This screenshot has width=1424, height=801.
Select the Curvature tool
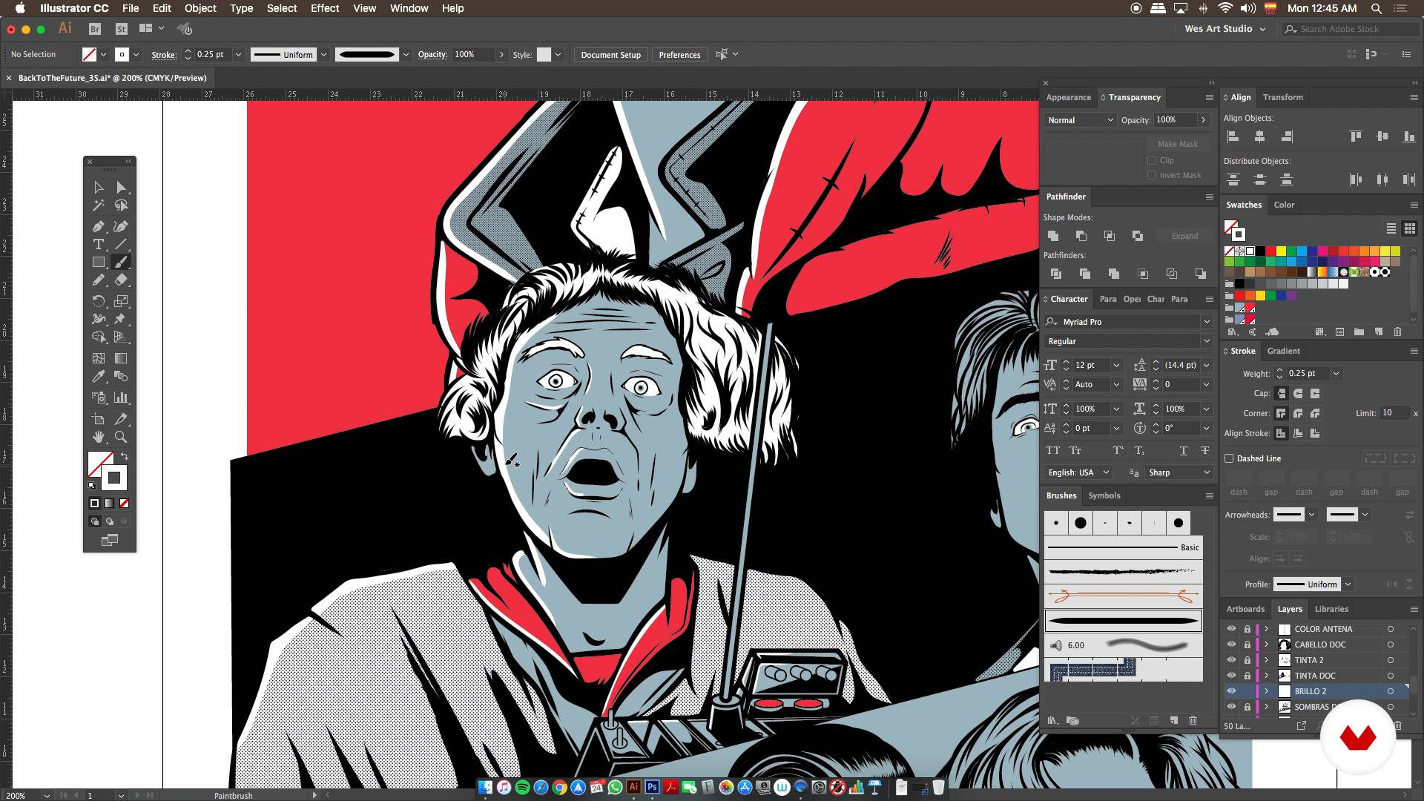(x=121, y=226)
